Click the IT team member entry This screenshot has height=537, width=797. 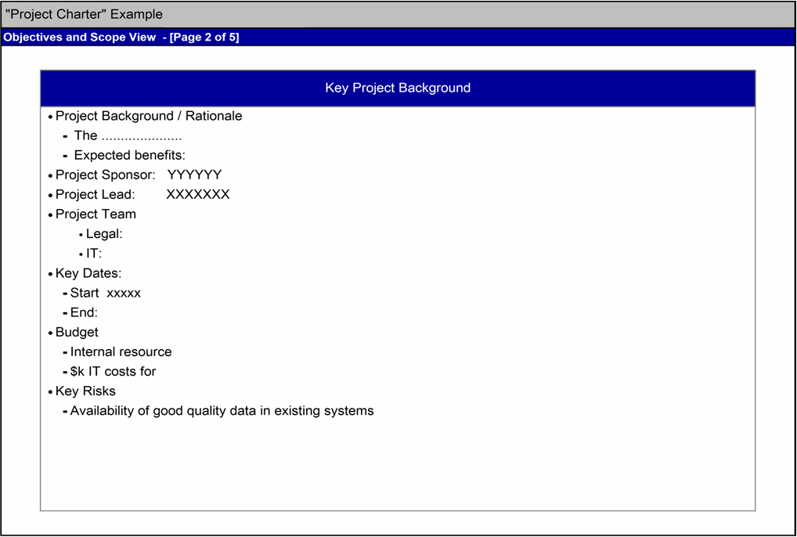click(94, 254)
